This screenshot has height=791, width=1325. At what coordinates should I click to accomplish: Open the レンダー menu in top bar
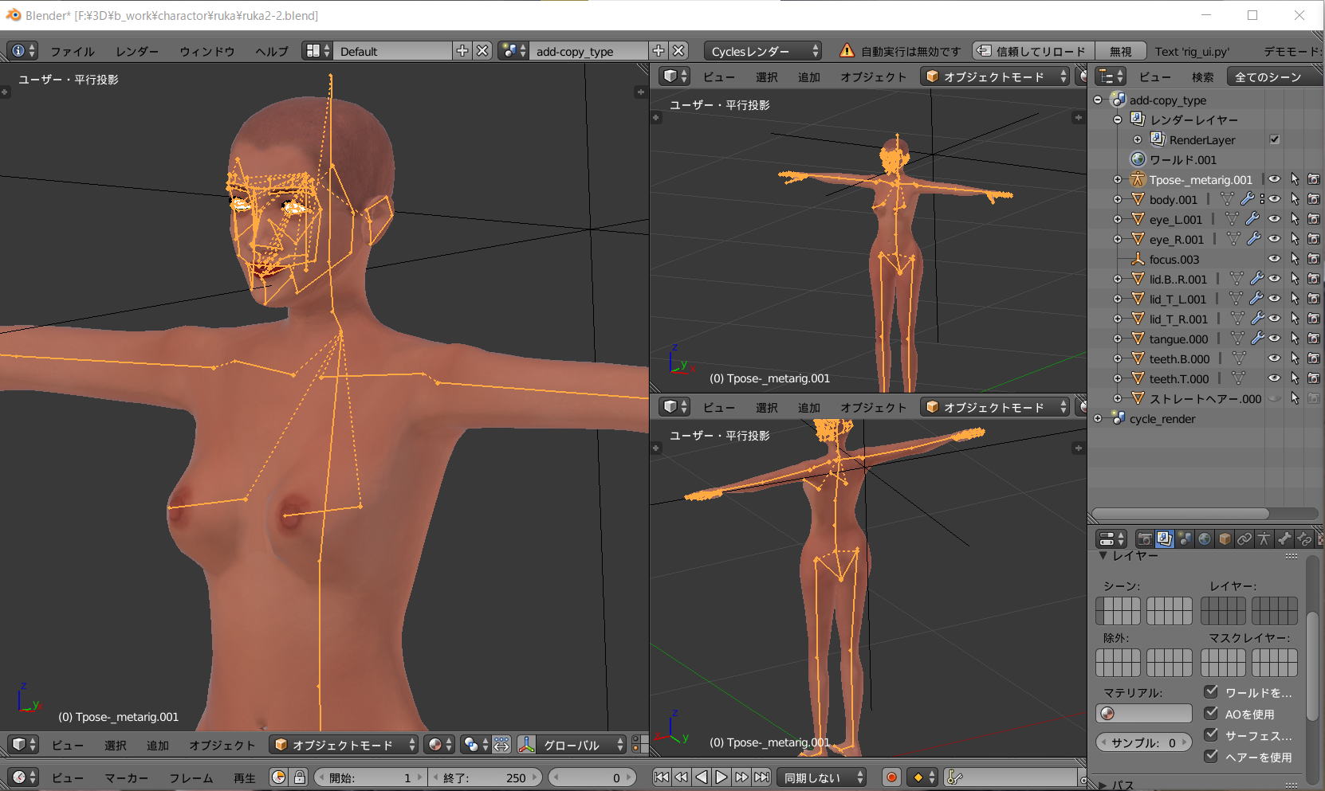[x=136, y=51]
